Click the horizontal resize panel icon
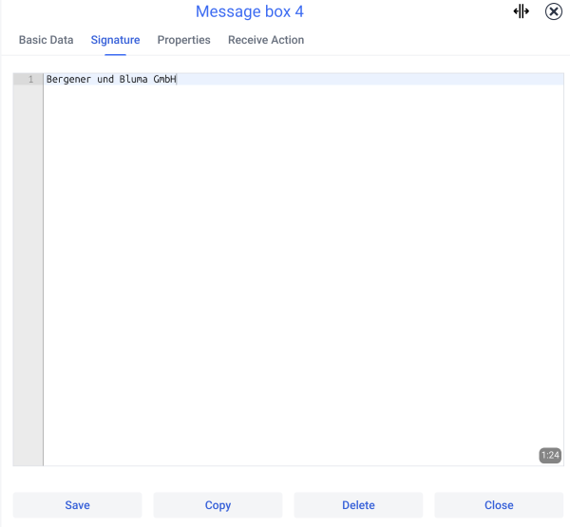The width and height of the screenshot is (570, 527). pyautogui.click(x=521, y=11)
